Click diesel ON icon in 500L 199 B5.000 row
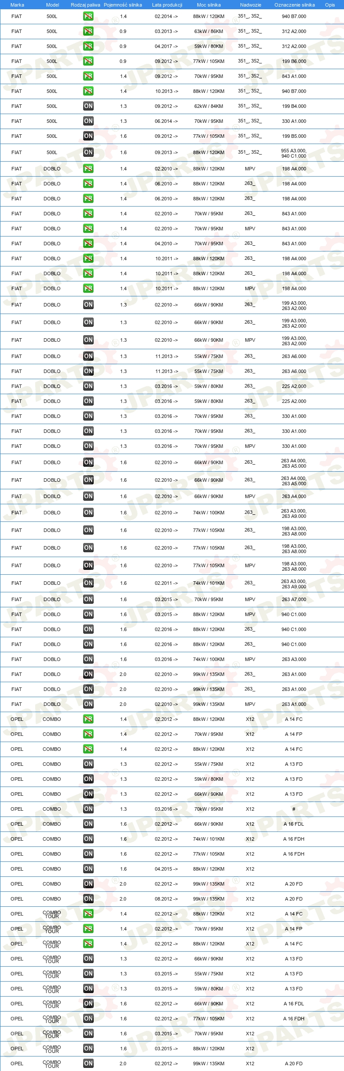 point(88,136)
